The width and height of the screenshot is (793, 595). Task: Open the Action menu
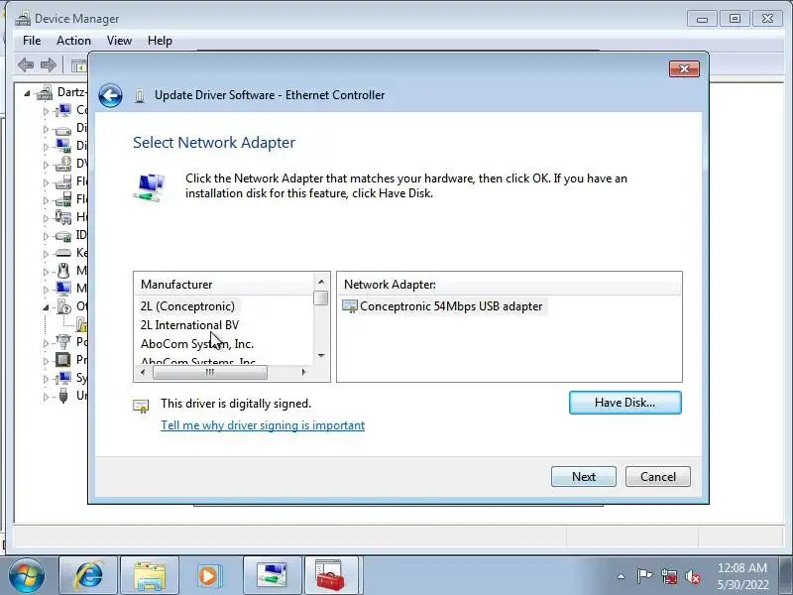73,41
